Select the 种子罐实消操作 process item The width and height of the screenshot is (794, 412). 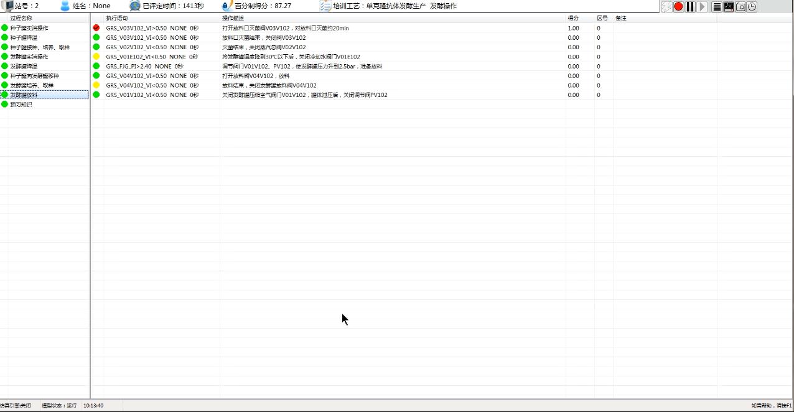click(29, 28)
